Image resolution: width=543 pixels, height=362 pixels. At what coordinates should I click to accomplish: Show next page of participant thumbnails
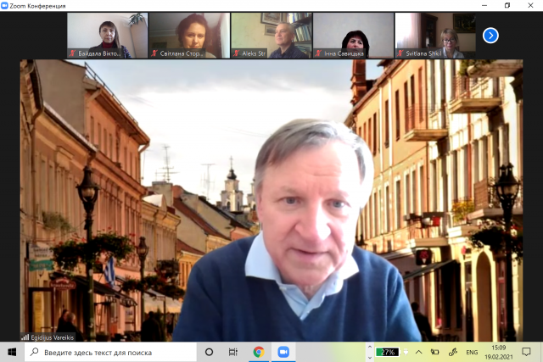[490, 36]
